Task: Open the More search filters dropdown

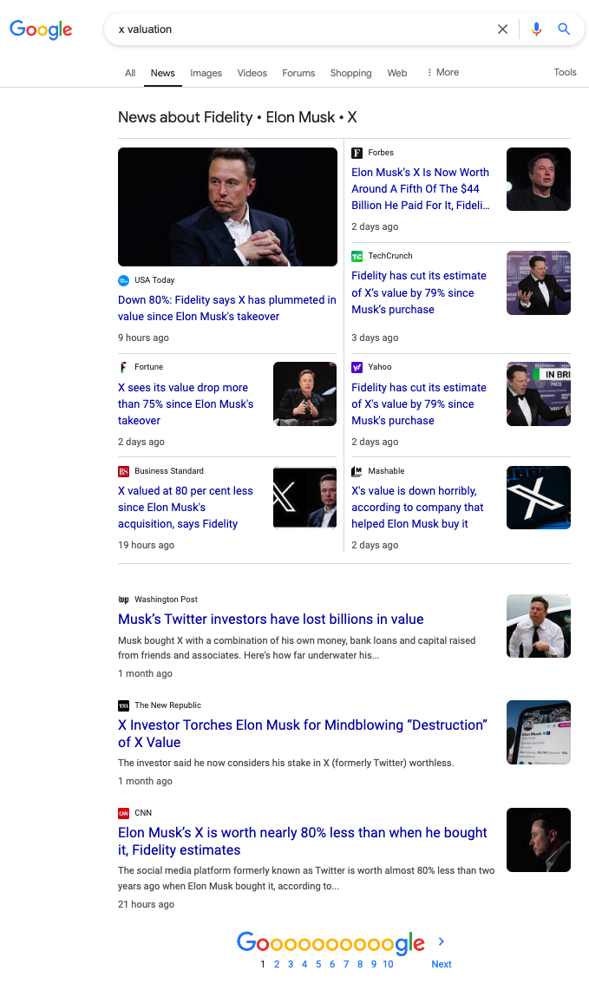Action: (x=442, y=73)
